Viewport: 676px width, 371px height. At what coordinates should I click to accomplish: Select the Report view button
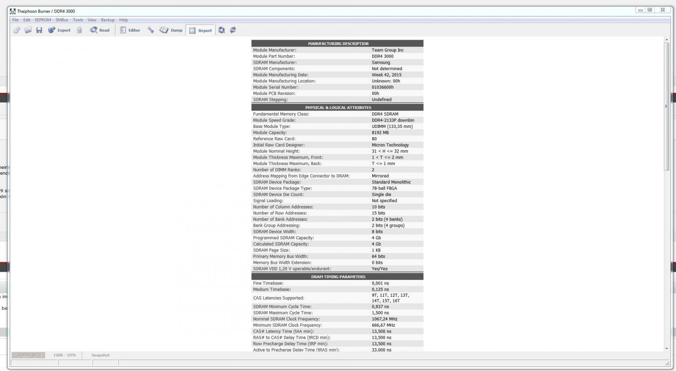pos(201,30)
